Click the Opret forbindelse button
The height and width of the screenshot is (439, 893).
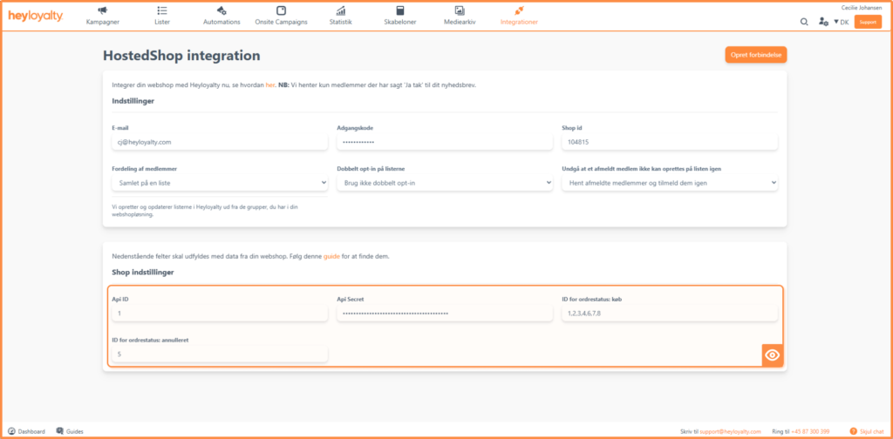pyautogui.click(x=755, y=55)
